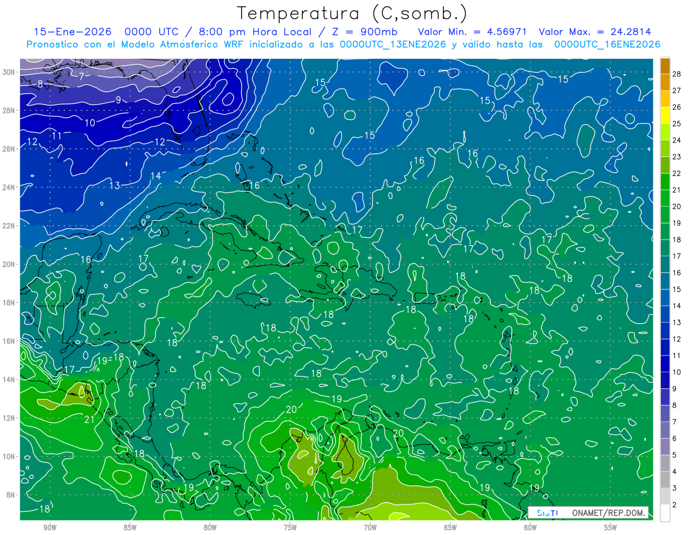Click the pressure level text 'Z = 900mb'

pyautogui.click(x=362, y=32)
